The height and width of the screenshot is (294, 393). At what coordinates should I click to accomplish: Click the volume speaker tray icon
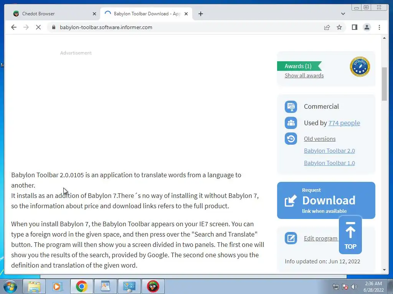(354, 287)
